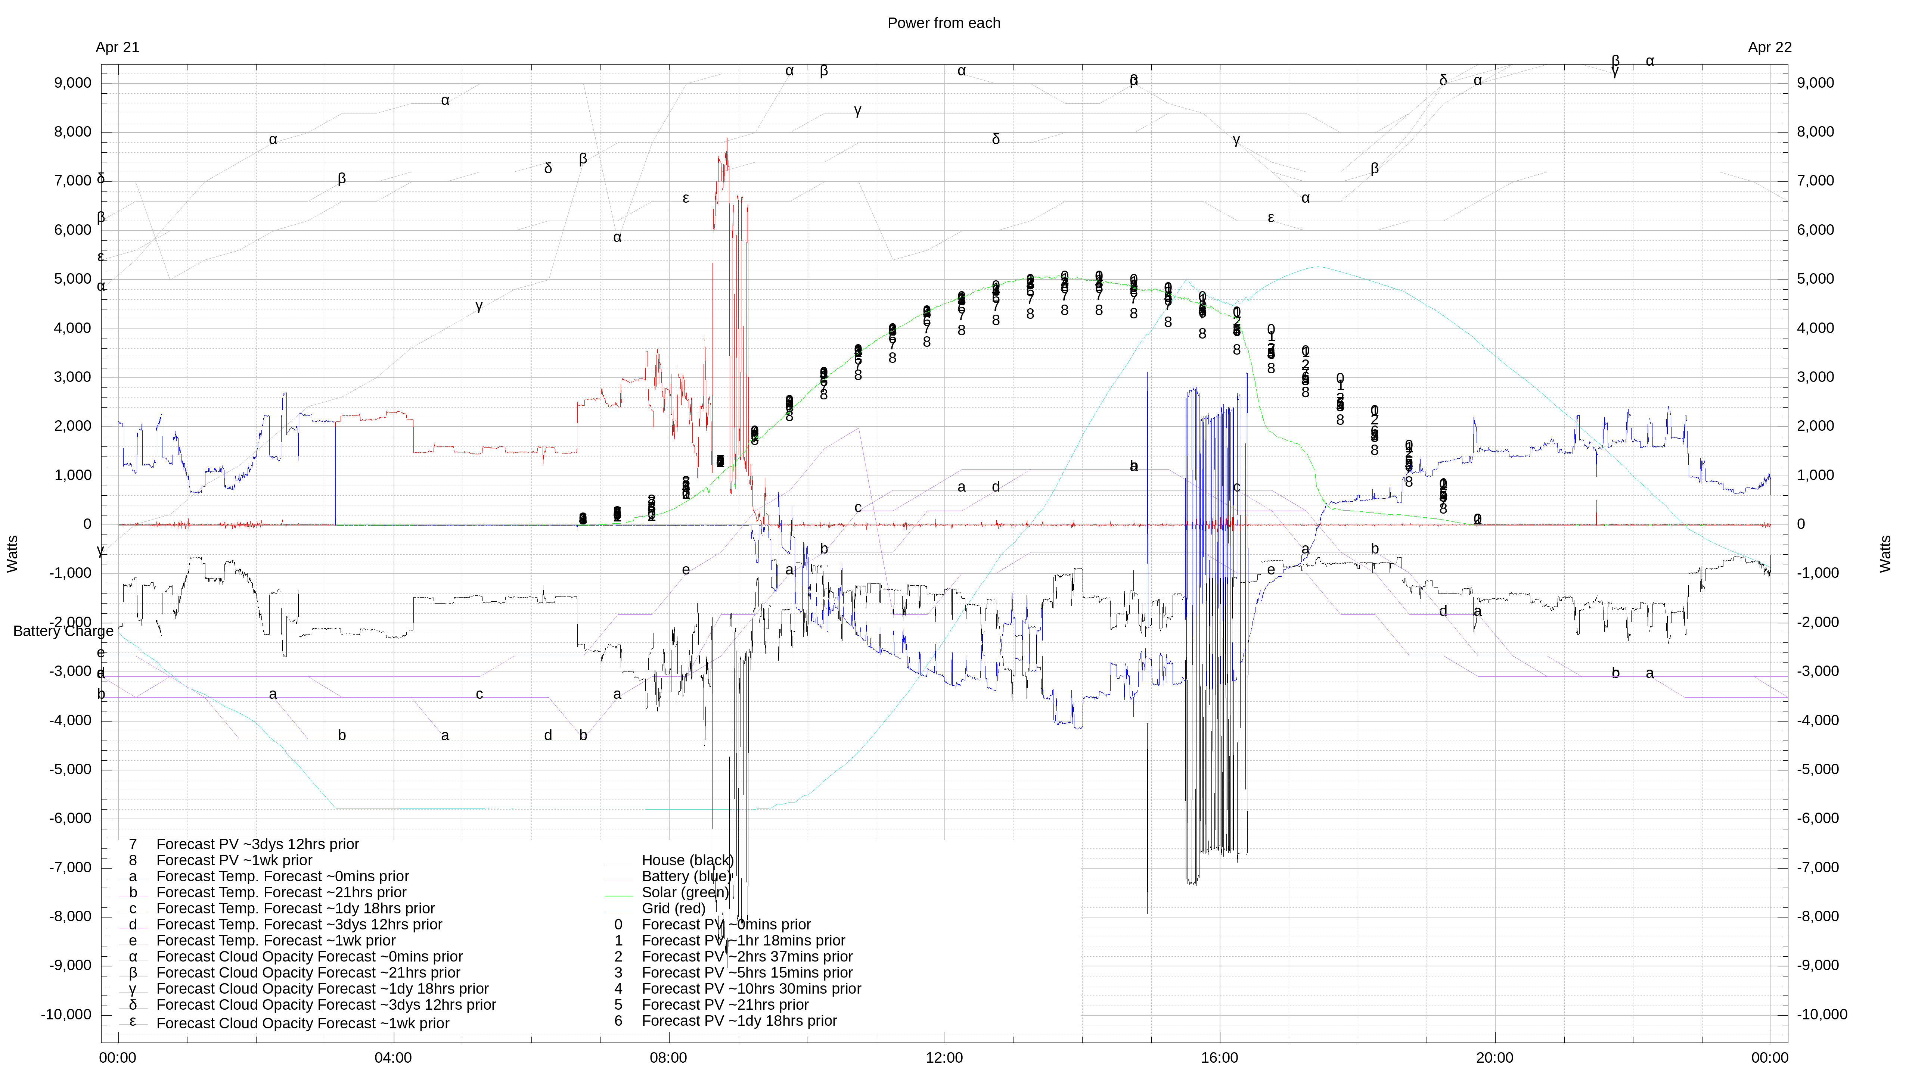Screen dimensions: 1912x1075
Task: Click legend entry 'Solar (green)'
Action: [x=685, y=893]
